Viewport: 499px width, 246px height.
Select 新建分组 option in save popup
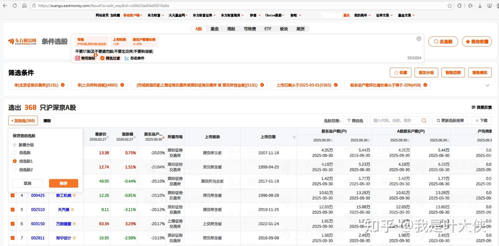[x=23, y=145]
